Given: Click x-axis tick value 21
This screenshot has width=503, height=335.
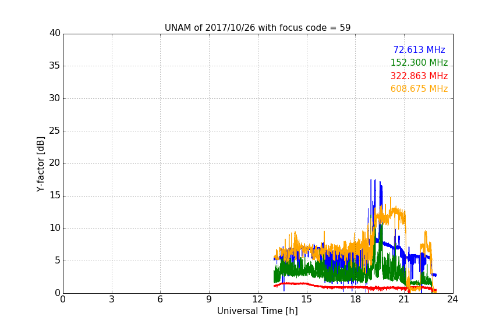Looking at the screenshot, I should [x=404, y=300].
